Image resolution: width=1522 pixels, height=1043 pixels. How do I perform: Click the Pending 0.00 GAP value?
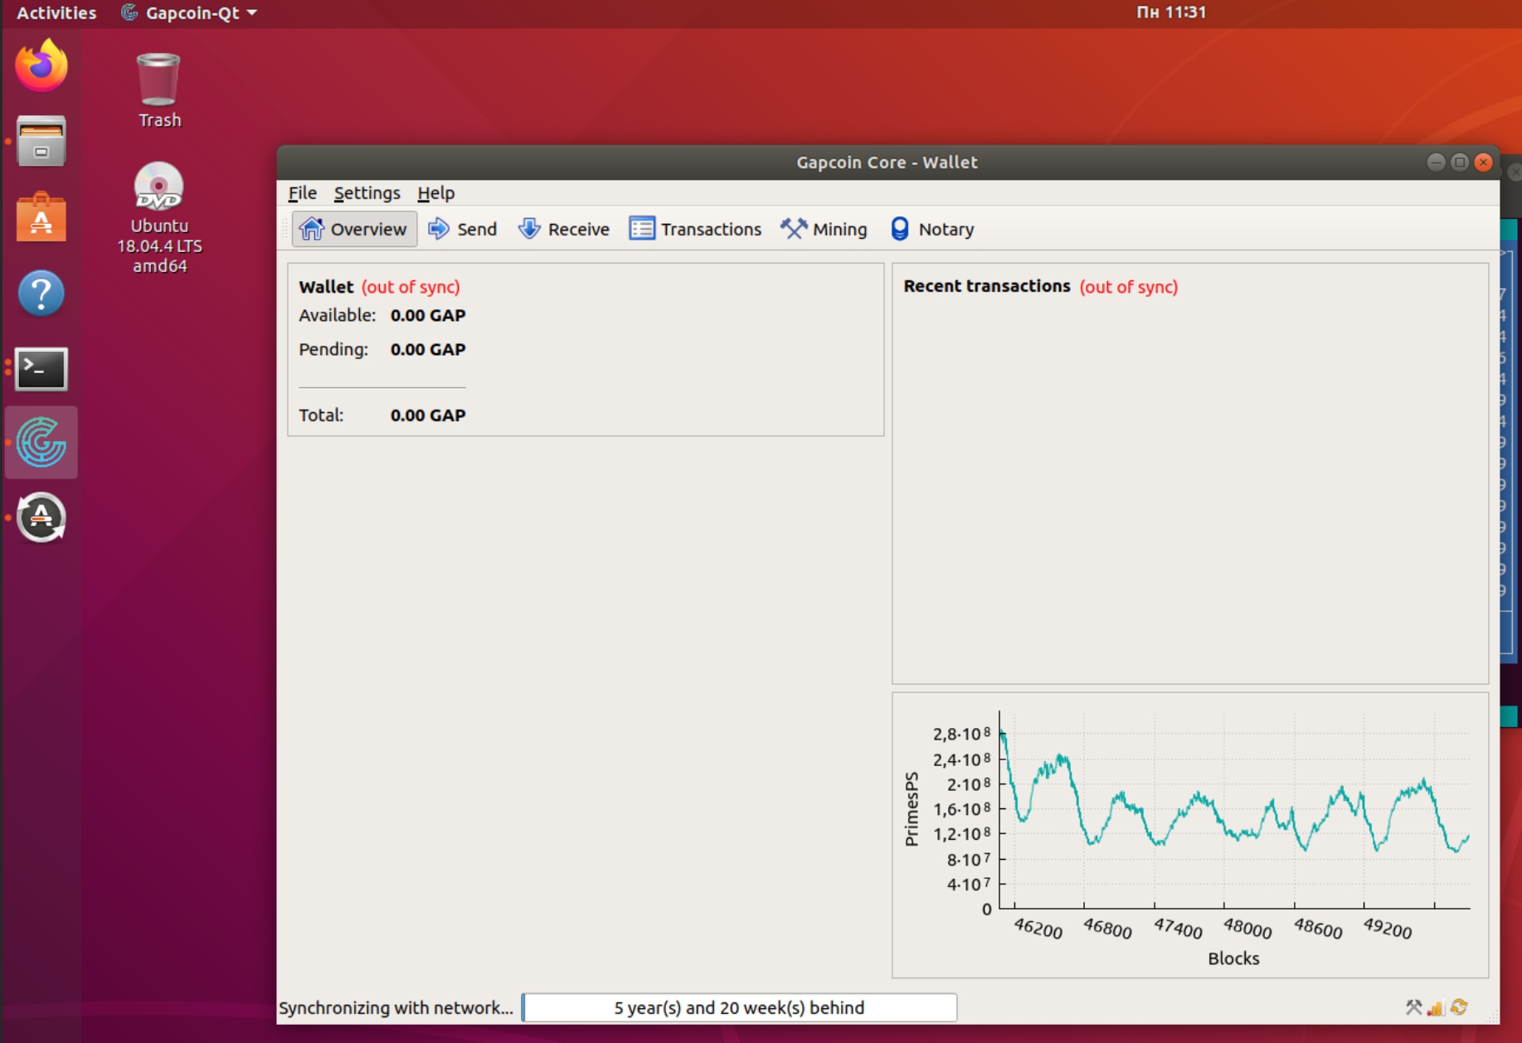[x=428, y=350]
